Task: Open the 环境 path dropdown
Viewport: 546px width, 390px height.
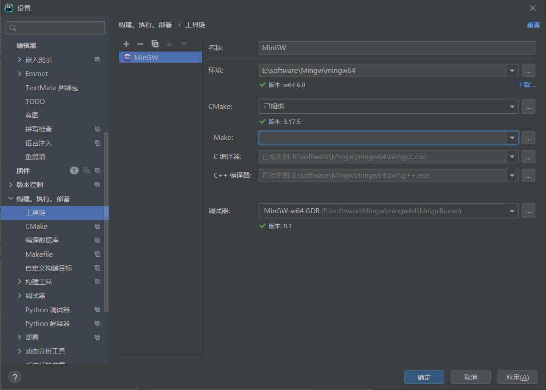Action: (x=512, y=70)
